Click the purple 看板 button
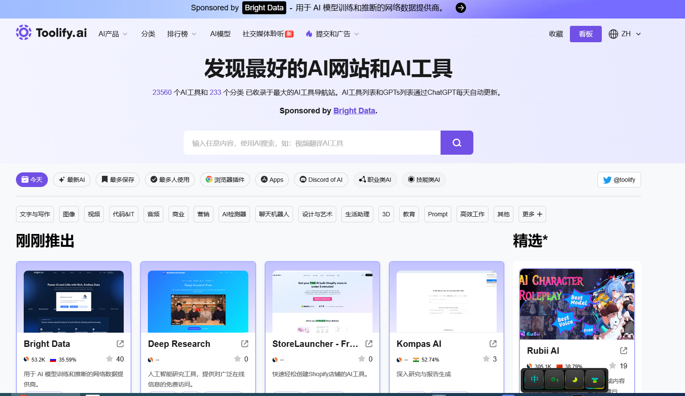Image resolution: width=685 pixels, height=396 pixels. [x=585, y=34]
